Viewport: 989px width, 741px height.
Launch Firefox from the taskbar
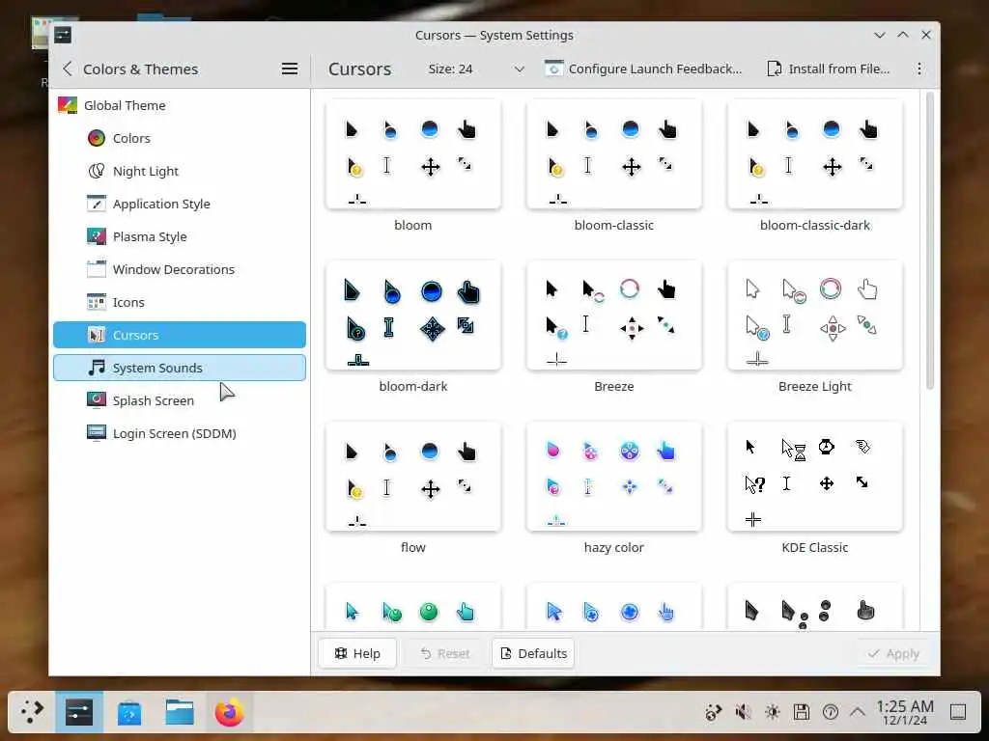[230, 712]
